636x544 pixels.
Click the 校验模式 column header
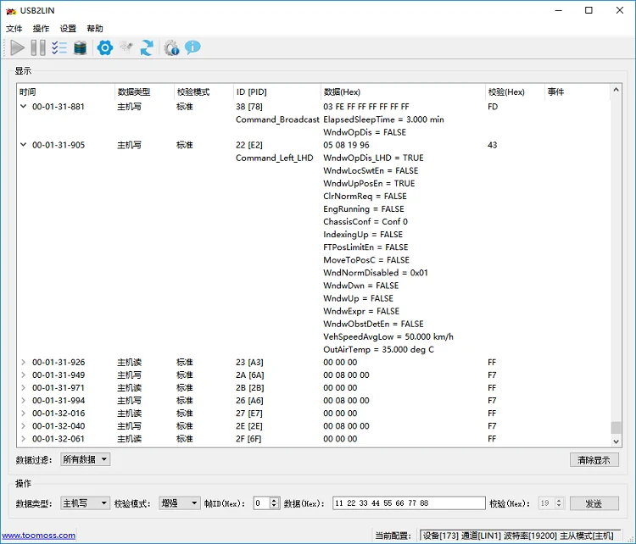coord(204,92)
